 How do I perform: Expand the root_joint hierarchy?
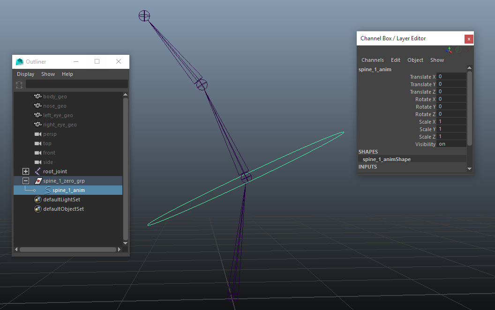26,171
